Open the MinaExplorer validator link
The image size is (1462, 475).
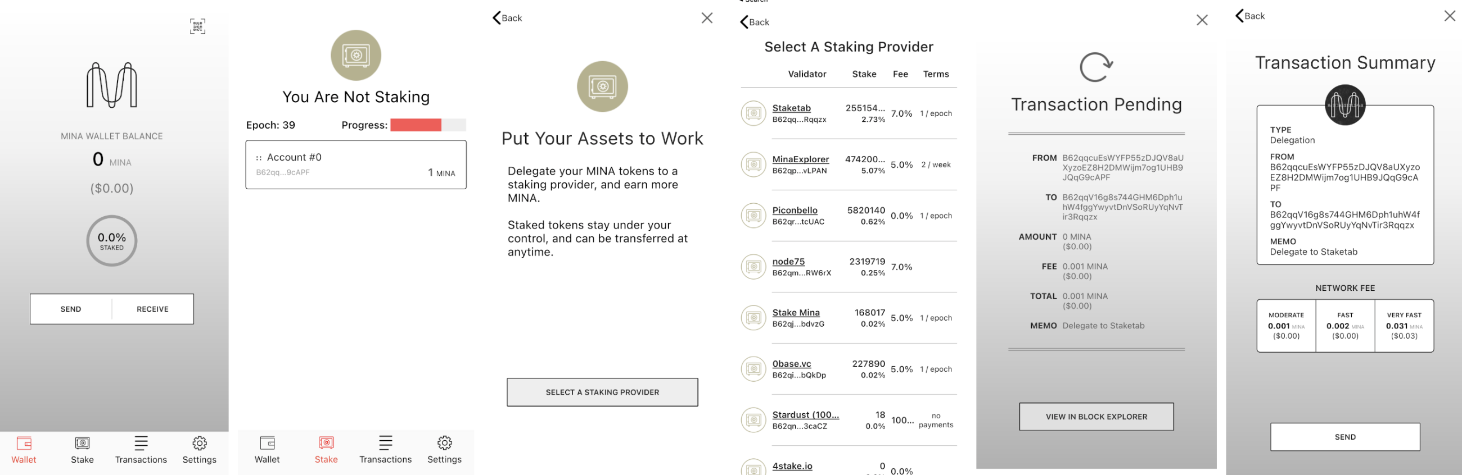800,159
